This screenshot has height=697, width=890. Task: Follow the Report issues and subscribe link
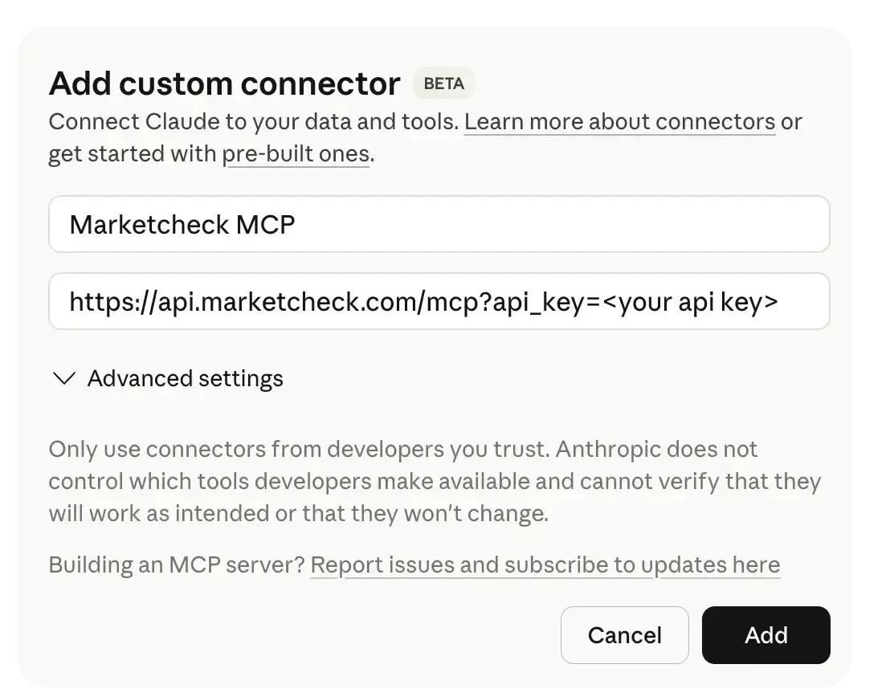pyautogui.click(x=545, y=565)
